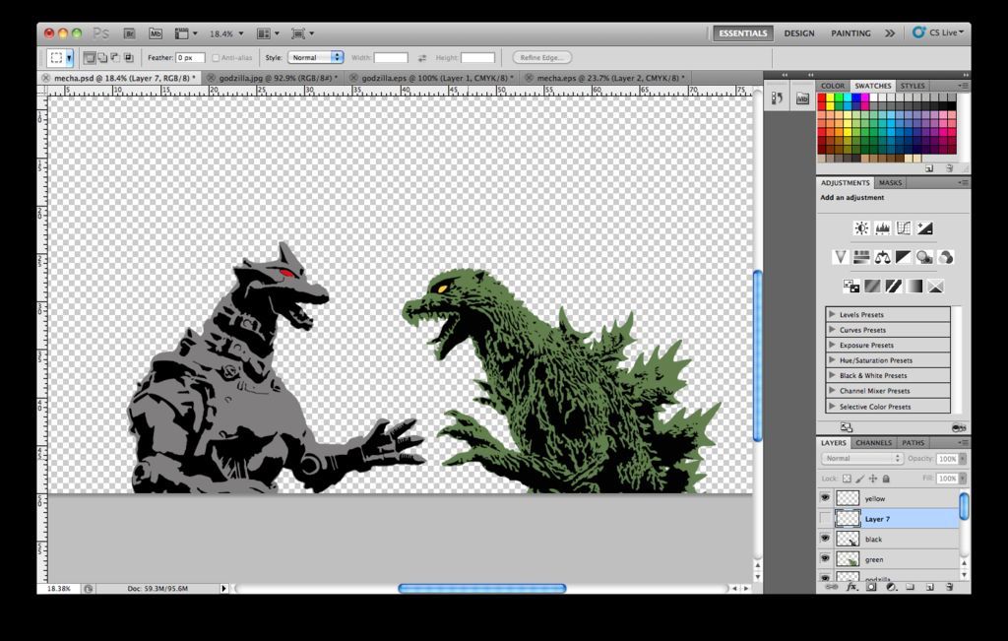Viewport: 1008px width, 641px height.
Task: Expand the Levels Presets group
Action: point(831,314)
